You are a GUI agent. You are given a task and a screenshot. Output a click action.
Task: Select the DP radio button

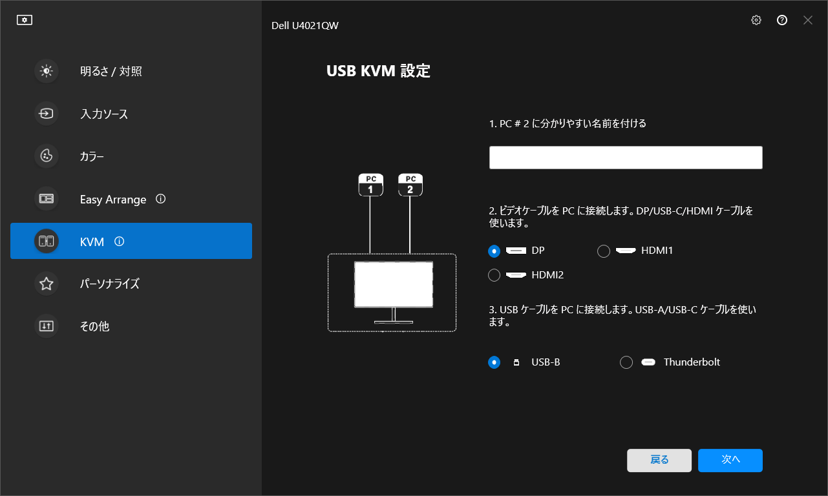click(494, 251)
